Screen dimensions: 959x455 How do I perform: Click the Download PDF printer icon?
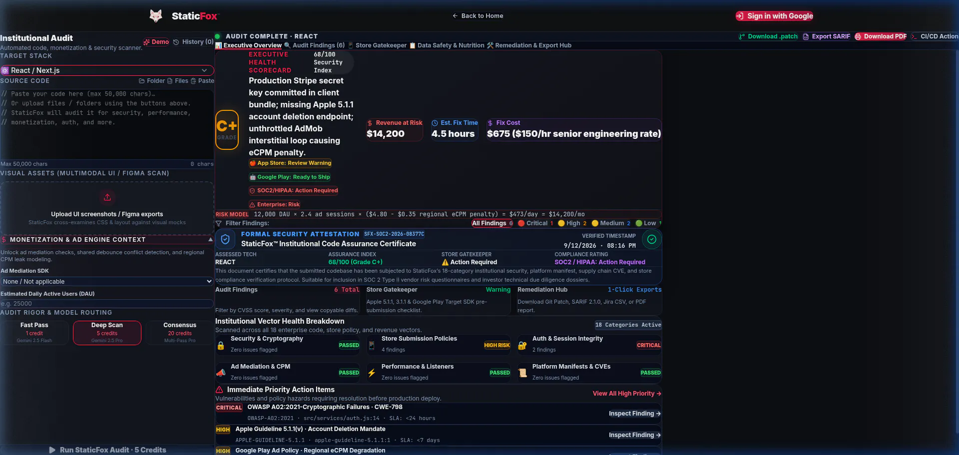point(858,36)
